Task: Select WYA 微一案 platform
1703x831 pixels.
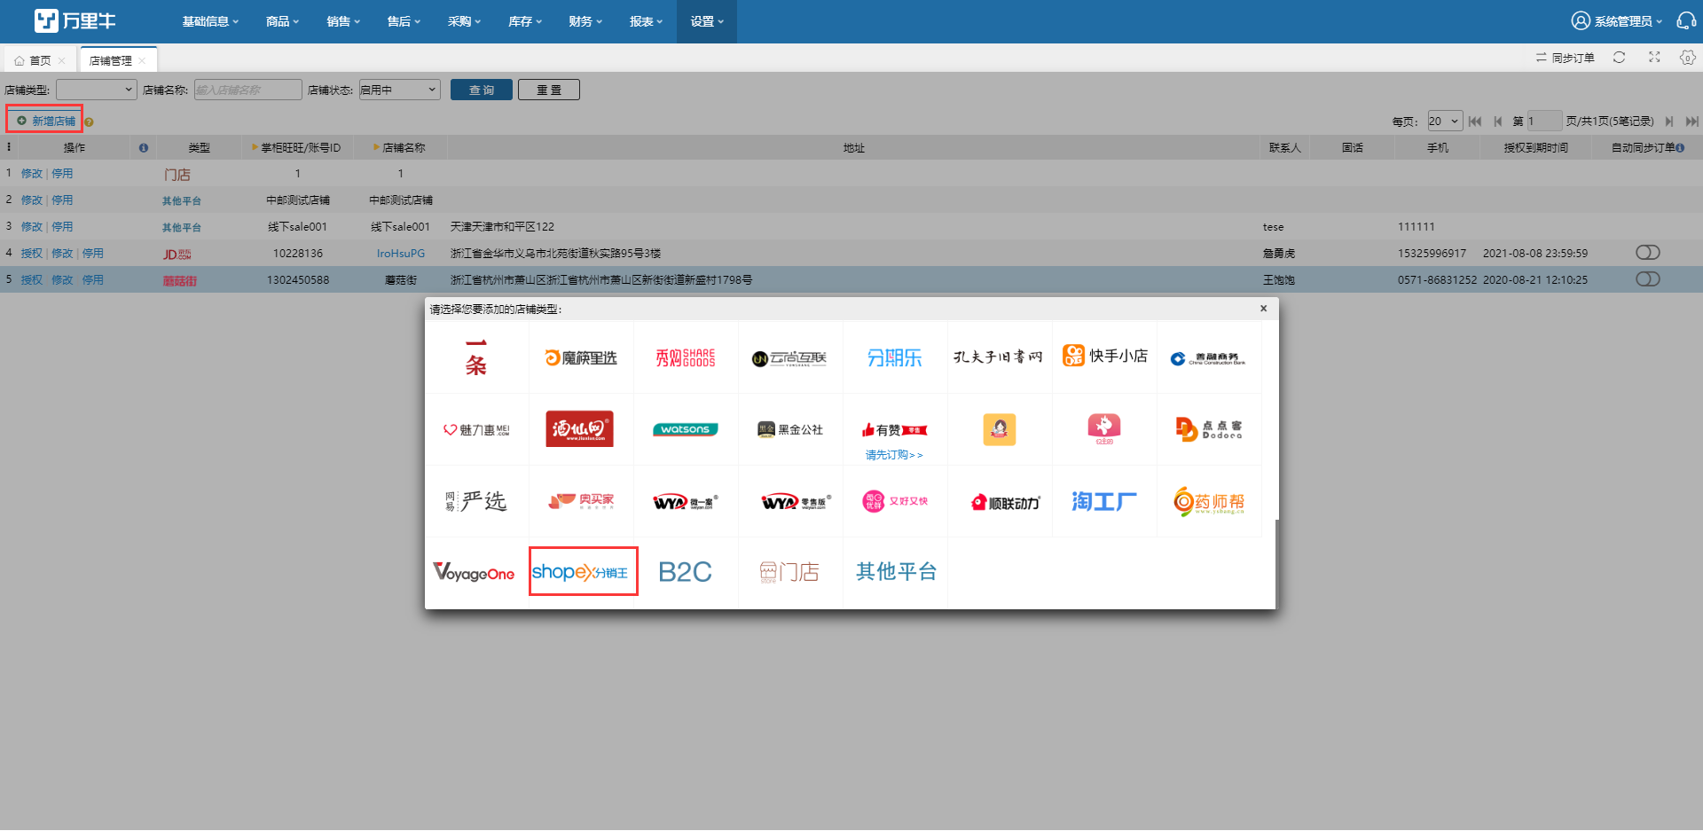Action: pyautogui.click(x=686, y=501)
